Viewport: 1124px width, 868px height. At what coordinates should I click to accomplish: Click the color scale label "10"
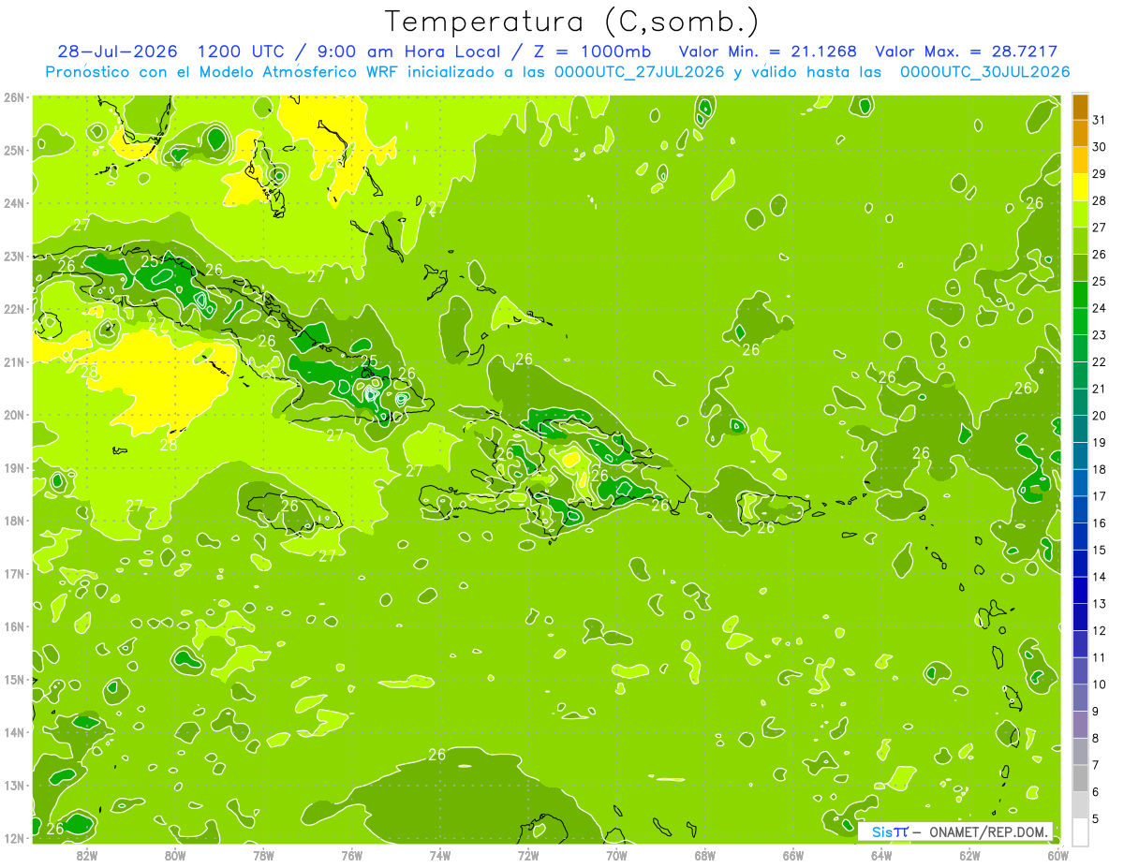pyautogui.click(x=1099, y=684)
